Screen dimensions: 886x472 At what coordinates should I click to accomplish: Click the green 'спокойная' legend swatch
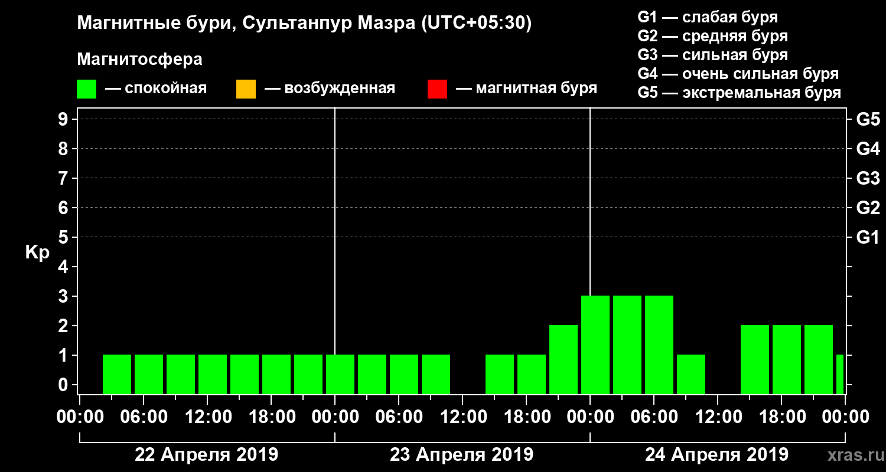coord(87,89)
